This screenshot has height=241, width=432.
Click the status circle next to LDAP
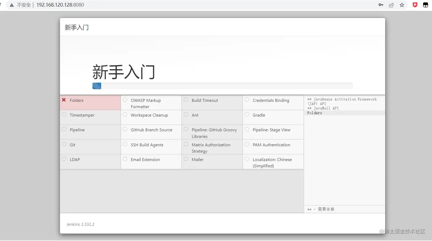(x=64, y=159)
